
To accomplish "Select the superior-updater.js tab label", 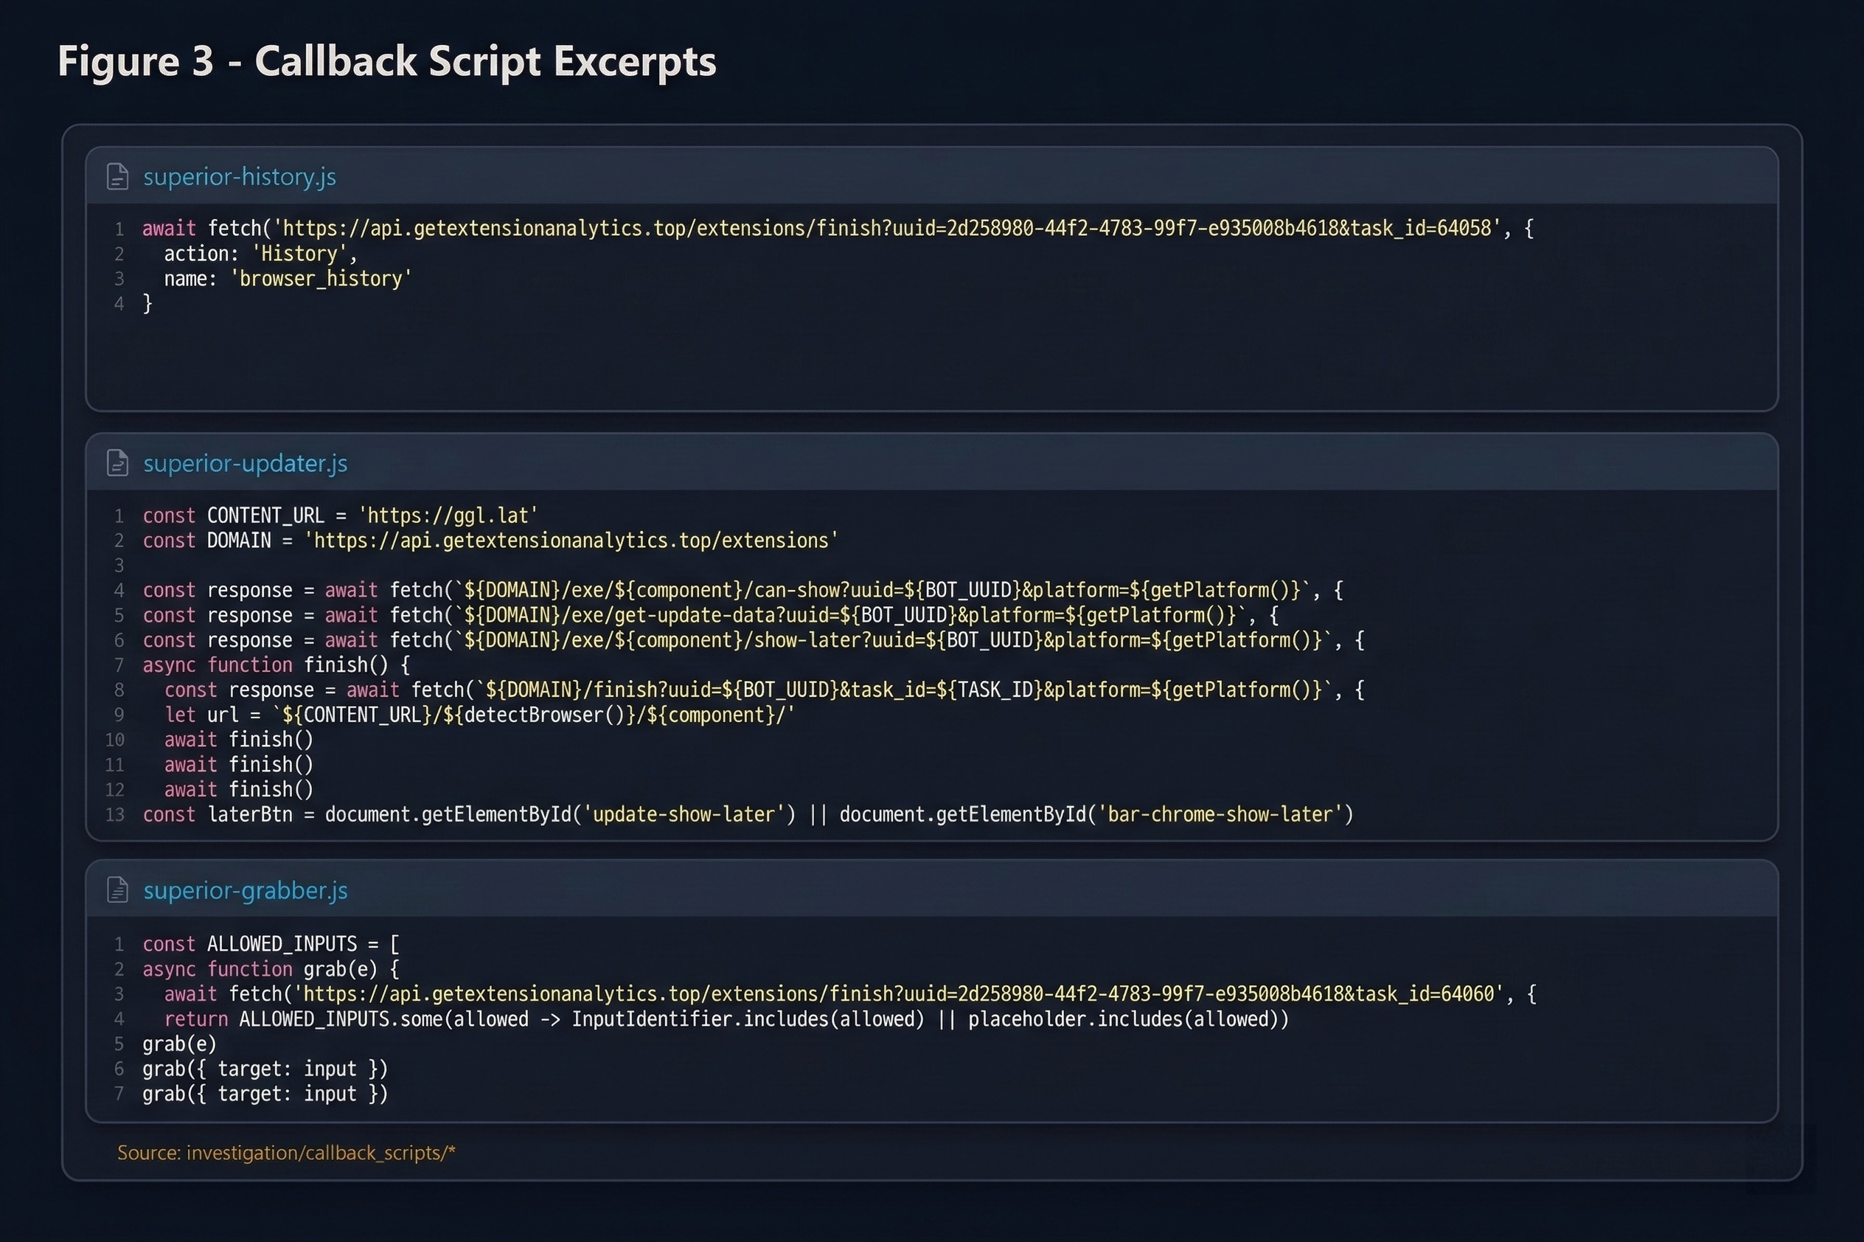I will 246,463.
